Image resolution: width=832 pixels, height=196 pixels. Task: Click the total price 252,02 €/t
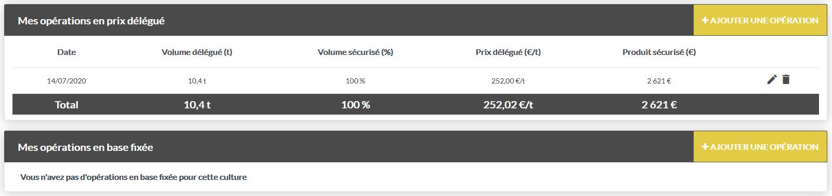click(508, 105)
